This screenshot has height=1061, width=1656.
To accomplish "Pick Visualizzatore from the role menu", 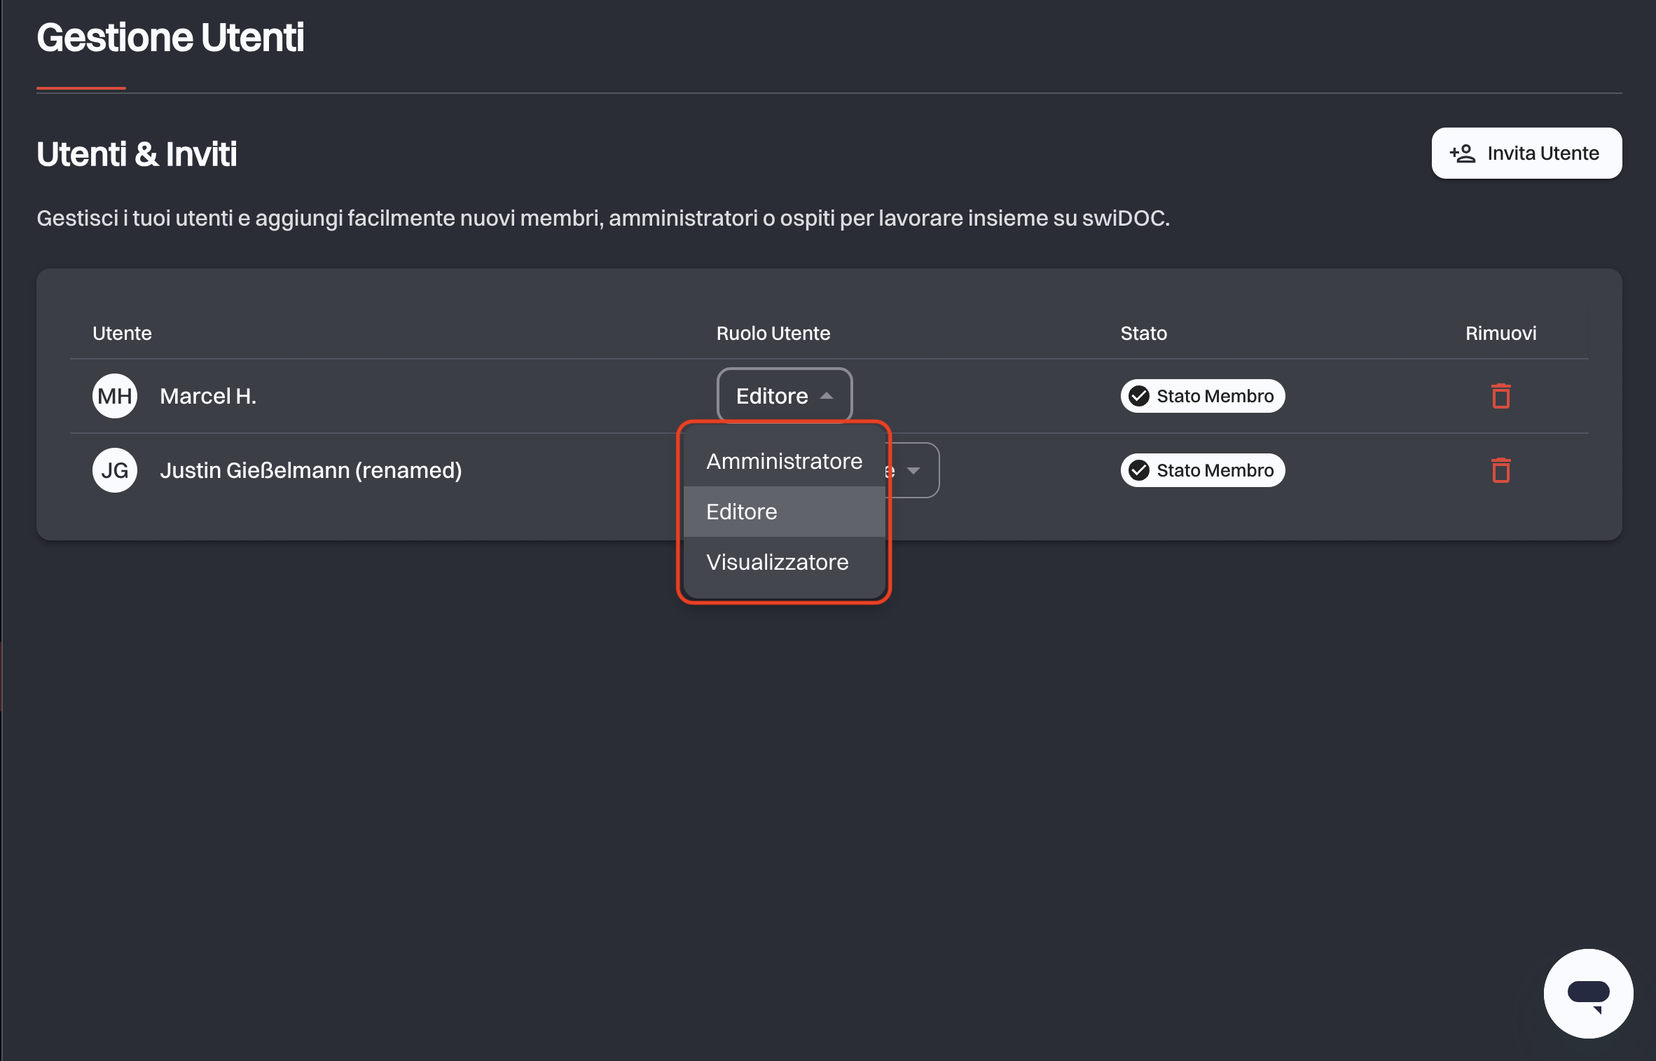I will tap(785, 562).
